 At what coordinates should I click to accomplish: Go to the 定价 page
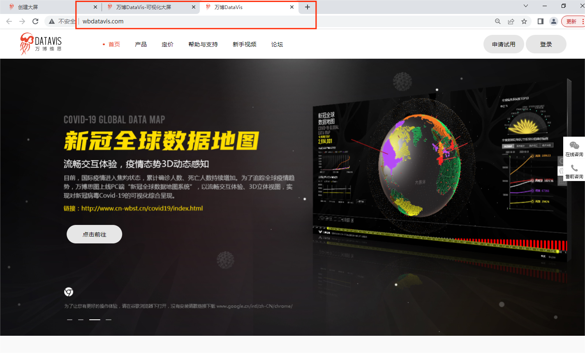168,44
